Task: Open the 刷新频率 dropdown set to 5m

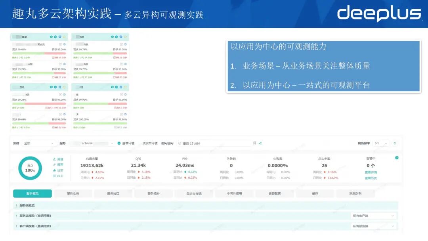Action: 381,143
